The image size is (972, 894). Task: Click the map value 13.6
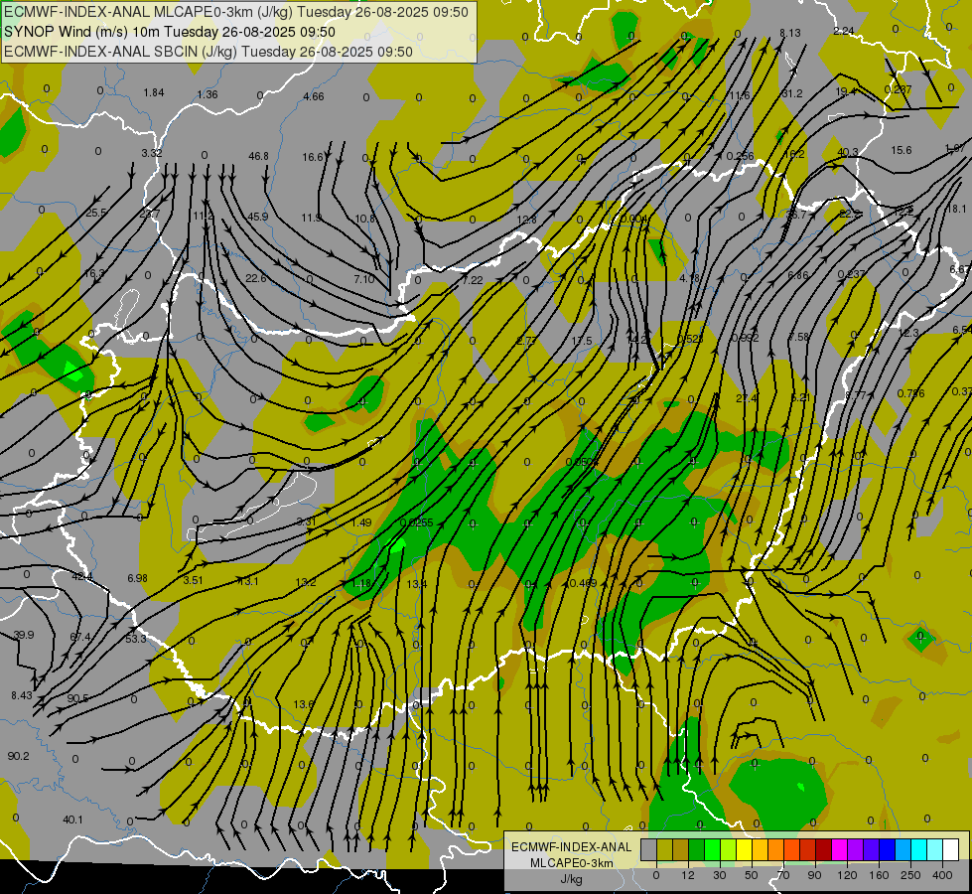(303, 705)
